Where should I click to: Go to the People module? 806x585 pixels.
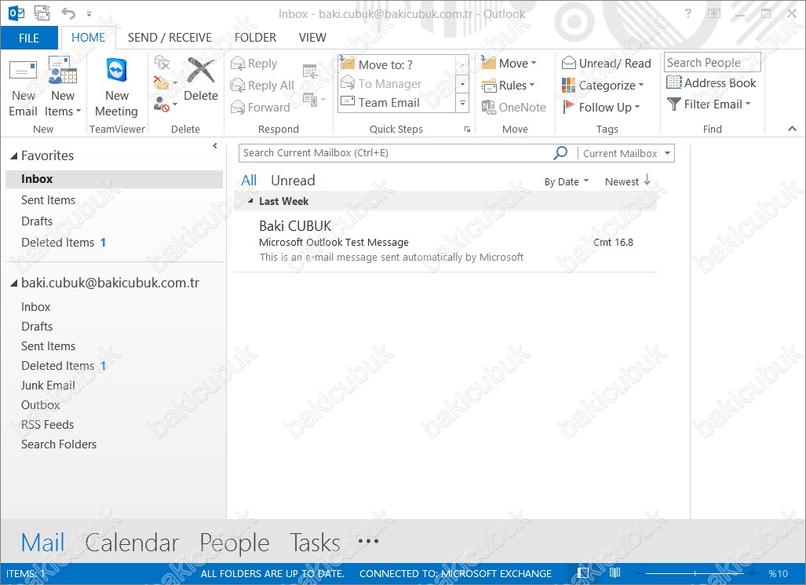(x=235, y=543)
